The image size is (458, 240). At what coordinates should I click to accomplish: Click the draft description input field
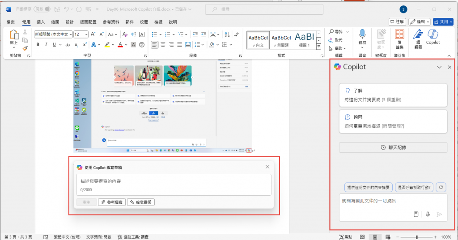[x=174, y=185]
